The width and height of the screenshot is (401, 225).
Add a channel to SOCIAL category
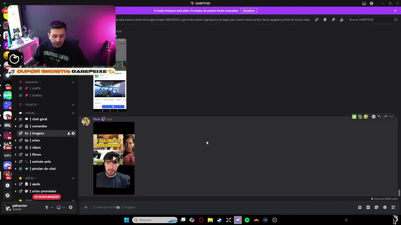(73, 113)
